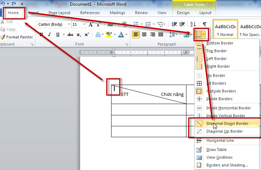261x170 pixels.
Task: Open Borders and Shading dialog
Action: tap(227, 165)
